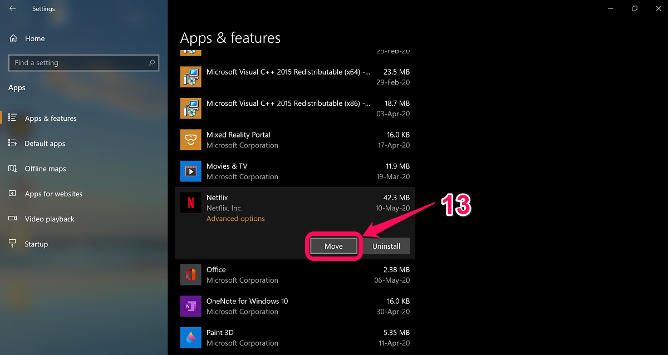This screenshot has width=668, height=355.
Task: Click the Apps & features page heading
Action: pyautogui.click(x=230, y=38)
